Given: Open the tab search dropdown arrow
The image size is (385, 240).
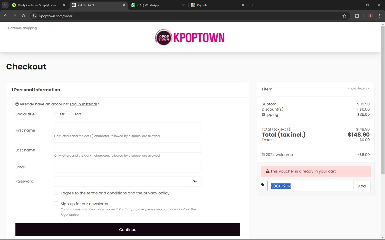Looking at the screenshot, I should [5, 5].
